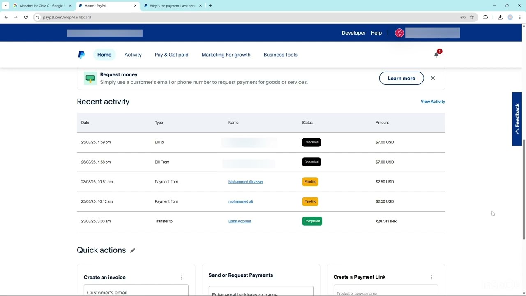526x296 pixels.
Task: Open Business Tools menu
Action: [281, 55]
